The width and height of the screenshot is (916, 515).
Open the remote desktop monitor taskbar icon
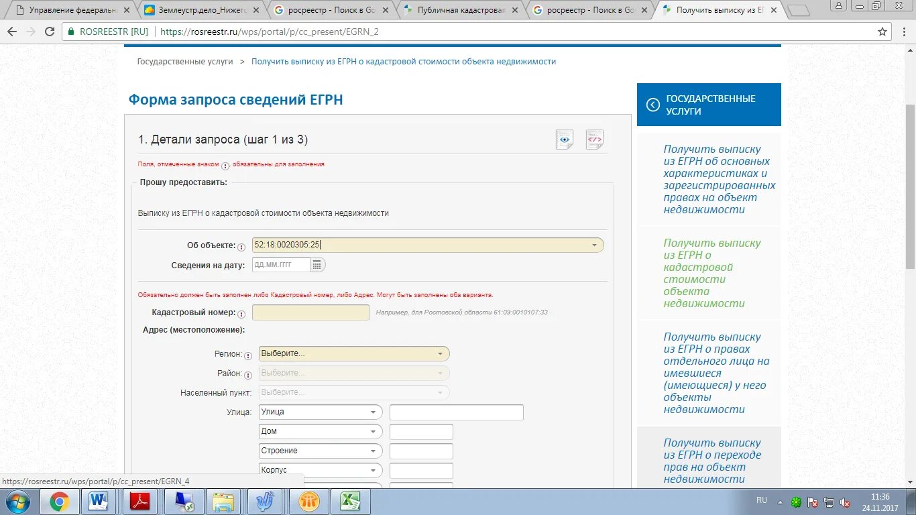(182, 502)
